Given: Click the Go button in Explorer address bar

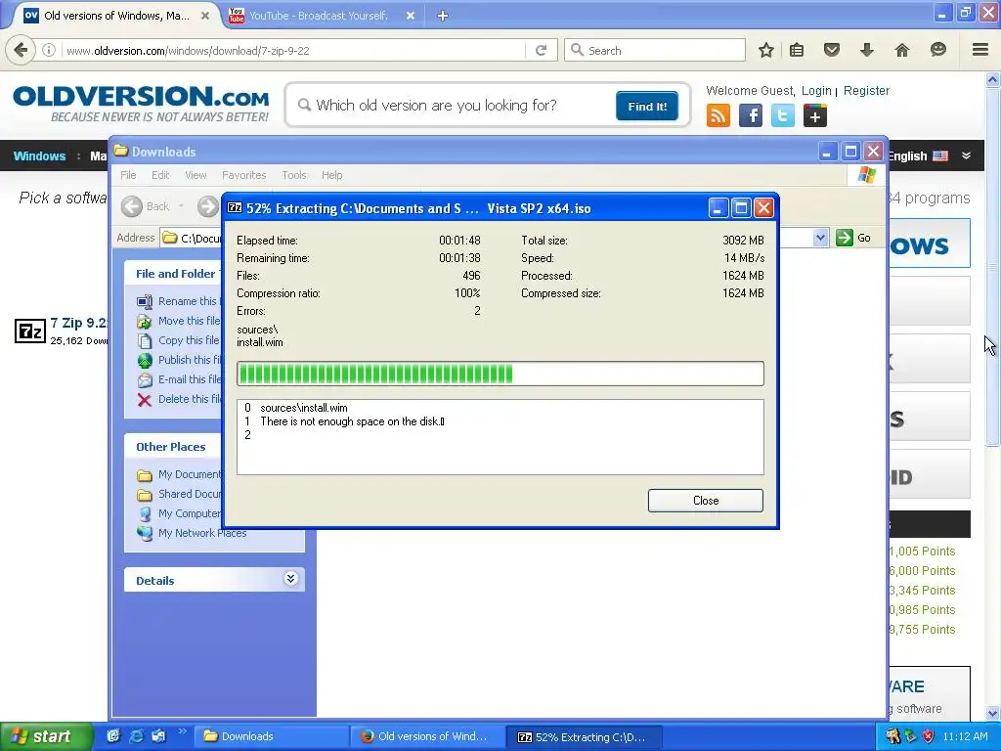Looking at the screenshot, I should pos(853,238).
